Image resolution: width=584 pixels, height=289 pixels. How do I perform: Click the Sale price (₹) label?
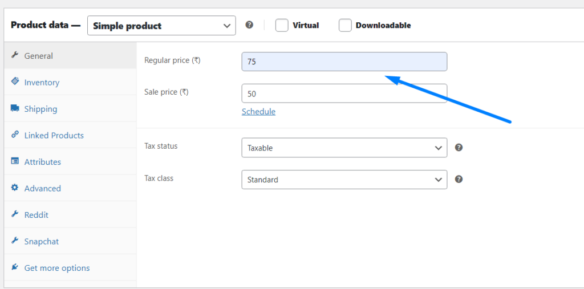coord(167,92)
